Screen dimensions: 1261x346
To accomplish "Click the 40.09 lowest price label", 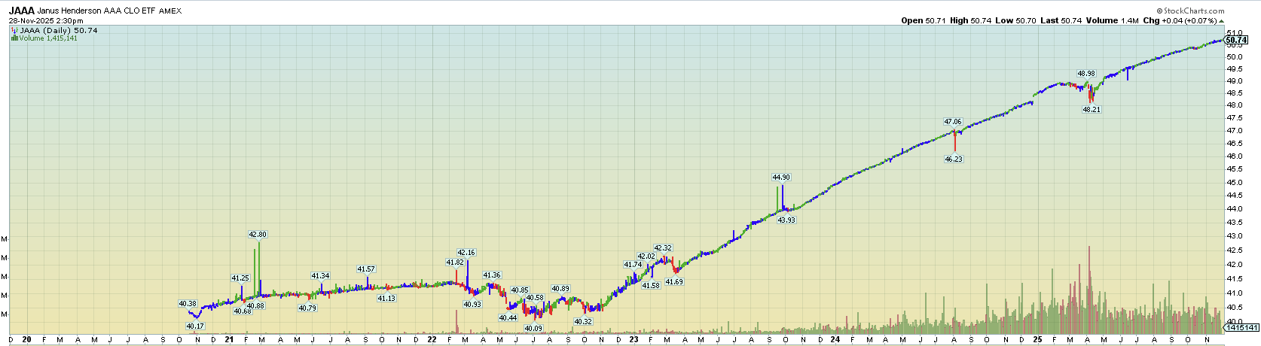I will click(x=533, y=329).
